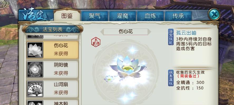The height and width of the screenshot is (105, 234).
Task: Click the 法宝技能 blue label badge
Action: [x=171, y=37]
